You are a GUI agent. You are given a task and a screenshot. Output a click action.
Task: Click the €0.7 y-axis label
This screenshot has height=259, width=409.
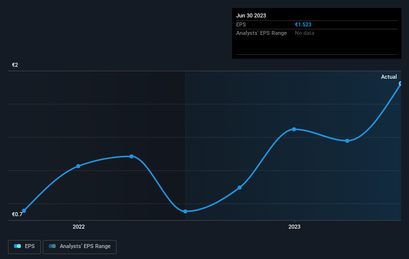click(x=17, y=214)
